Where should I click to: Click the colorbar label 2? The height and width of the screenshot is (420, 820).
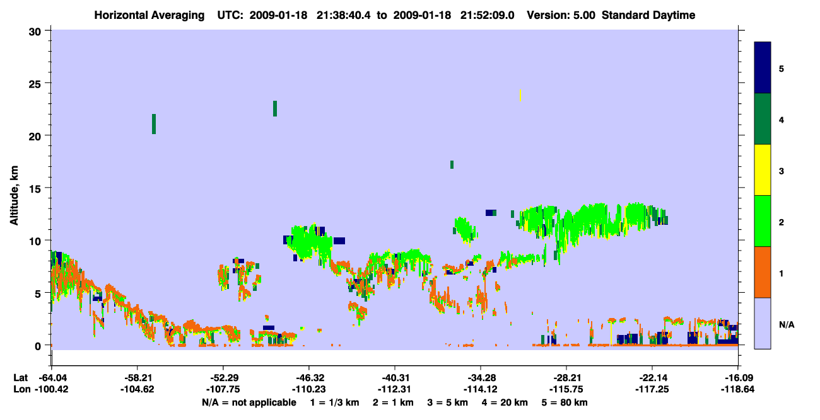(782, 222)
